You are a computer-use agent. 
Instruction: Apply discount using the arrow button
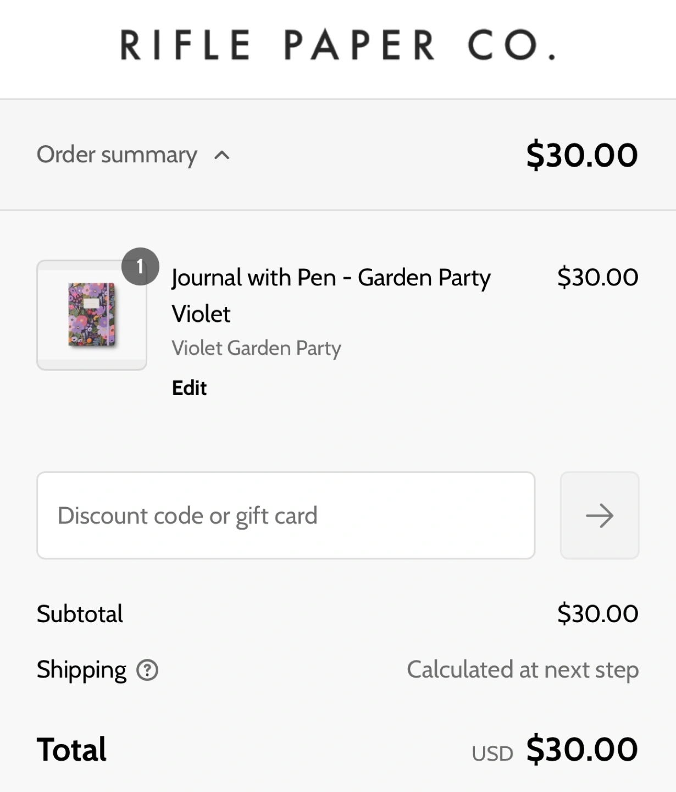pyautogui.click(x=599, y=515)
